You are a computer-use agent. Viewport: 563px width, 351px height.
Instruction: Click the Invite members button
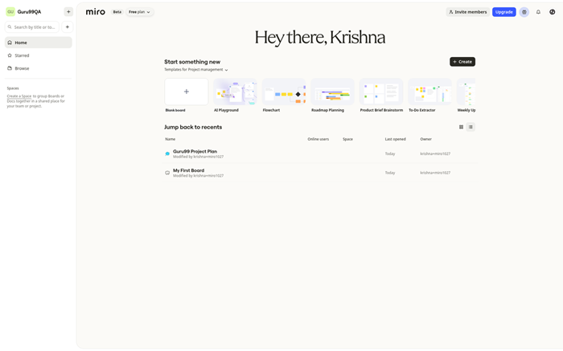tap(468, 12)
